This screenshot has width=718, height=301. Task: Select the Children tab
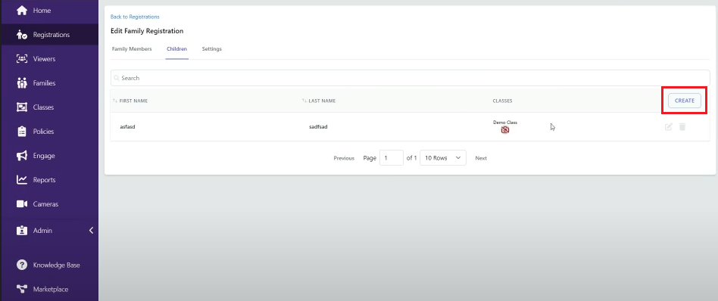tap(176, 49)
